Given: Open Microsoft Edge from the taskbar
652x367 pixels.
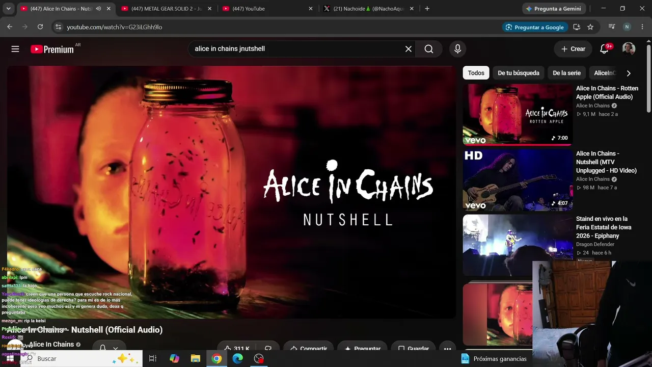Looking at the screenshot, I should [x=238, y=359].
